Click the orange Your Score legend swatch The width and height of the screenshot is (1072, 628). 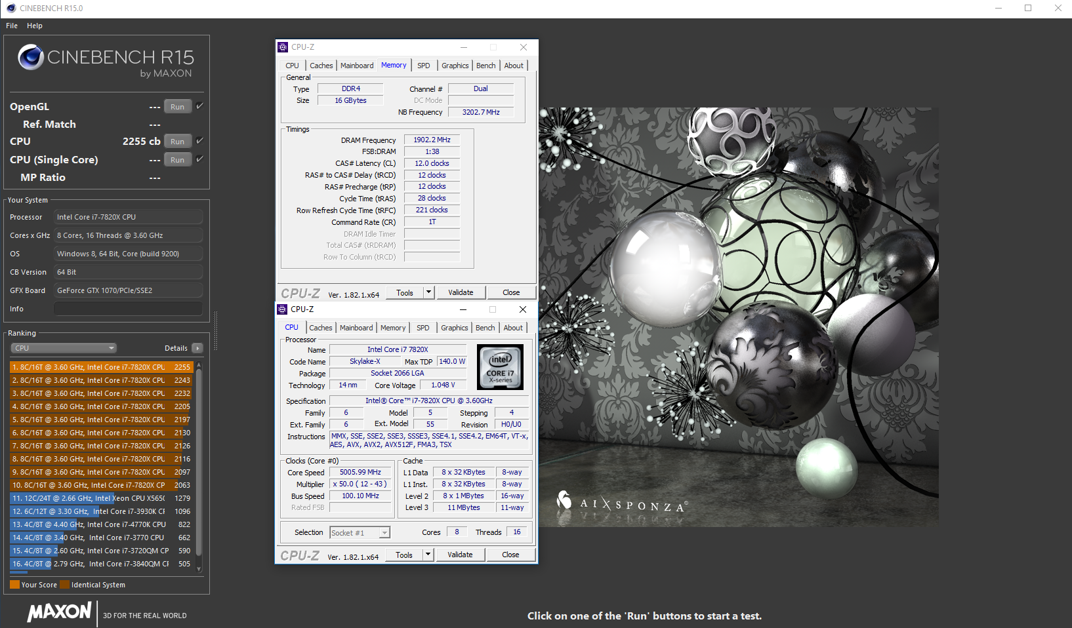pos(14,585)
